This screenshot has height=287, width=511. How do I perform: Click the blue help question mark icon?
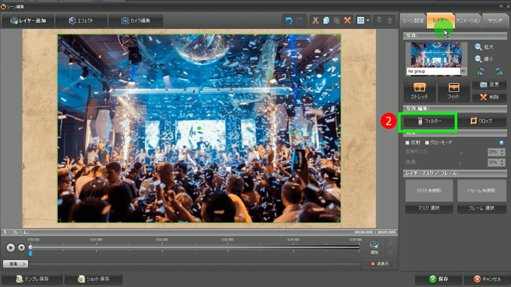pos(502,143)
